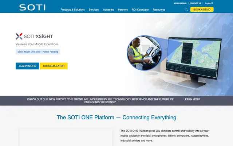Go to ROI Calculator in navigation bar

[x=140, y=10]
